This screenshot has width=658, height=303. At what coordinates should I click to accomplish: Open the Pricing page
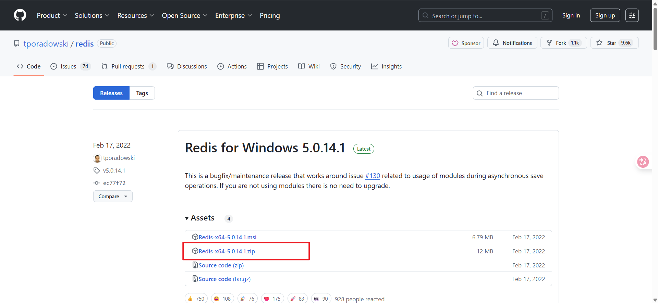tap(270, 15)
